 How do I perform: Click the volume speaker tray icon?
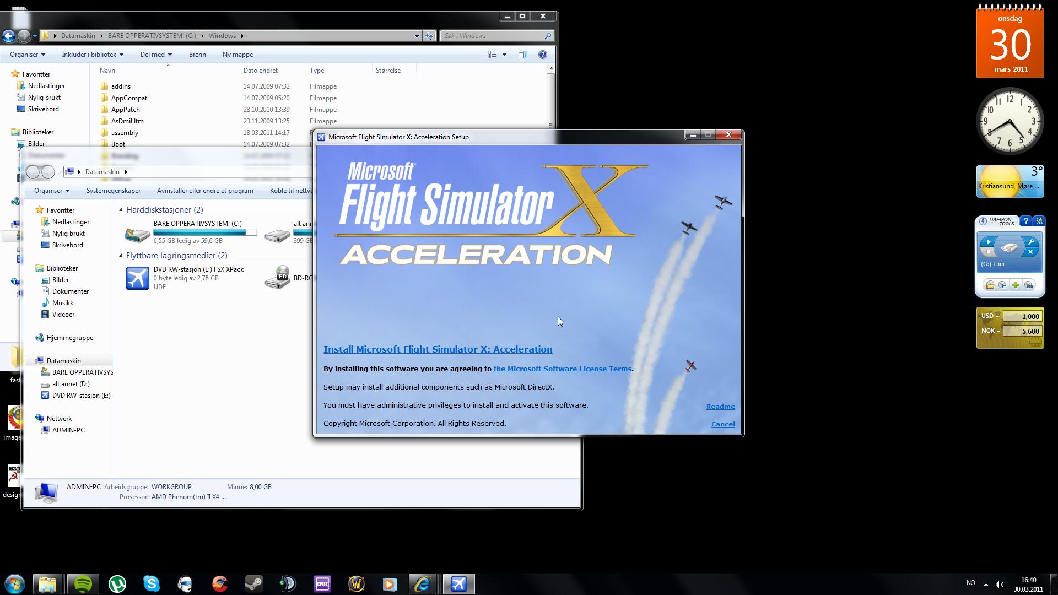[999, 583]
